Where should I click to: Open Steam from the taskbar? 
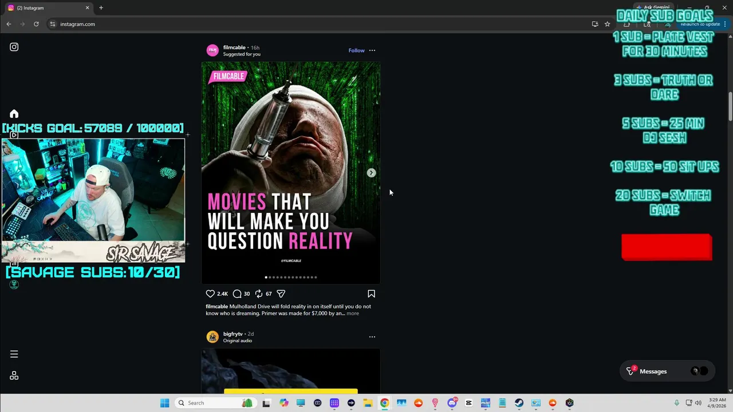519,403
